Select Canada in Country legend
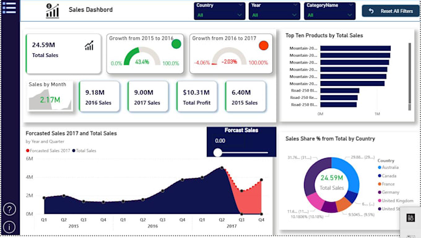Image resolution: width=421 pixels, height=238 pixels. pos(387,176)
